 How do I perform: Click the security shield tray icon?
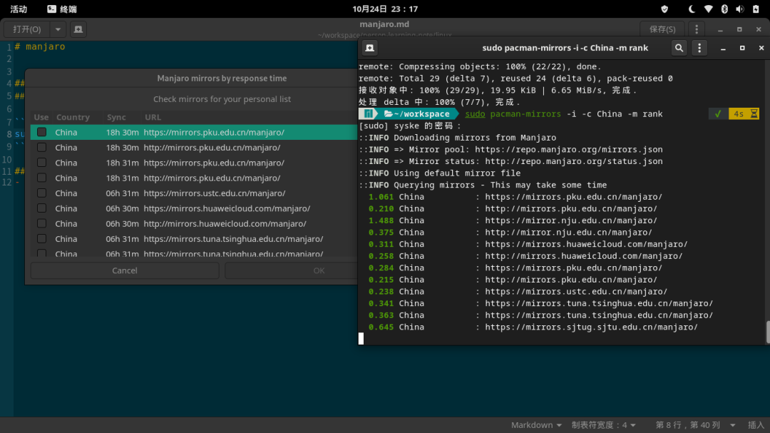click(x=664, y=9)
